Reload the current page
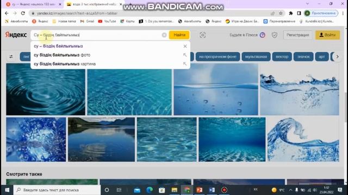This screenshot has width=348, height=195. tap(23, 13)
